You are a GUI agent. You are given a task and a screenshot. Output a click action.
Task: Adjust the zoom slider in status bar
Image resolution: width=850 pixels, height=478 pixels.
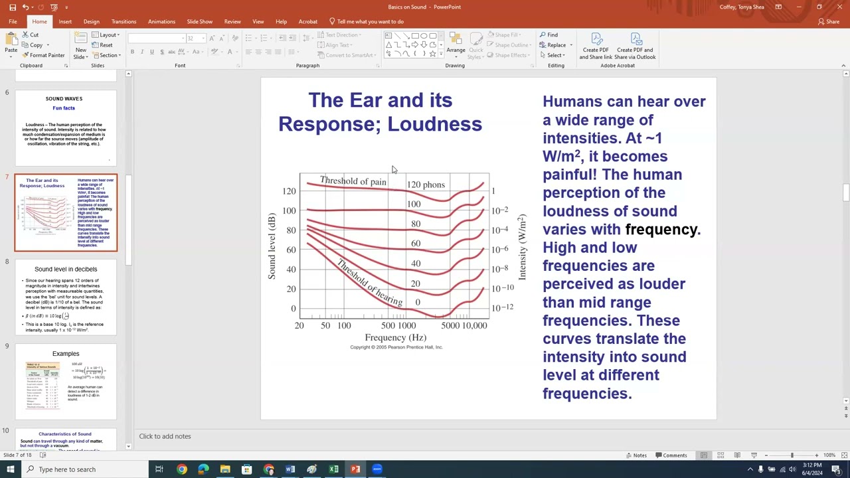tap(792, 455)
